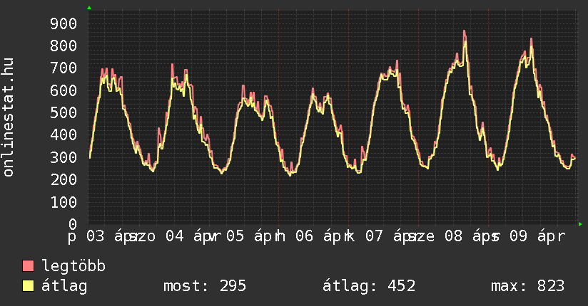Click the 03 ápr date label
The image size is (588, 306).
107,236
